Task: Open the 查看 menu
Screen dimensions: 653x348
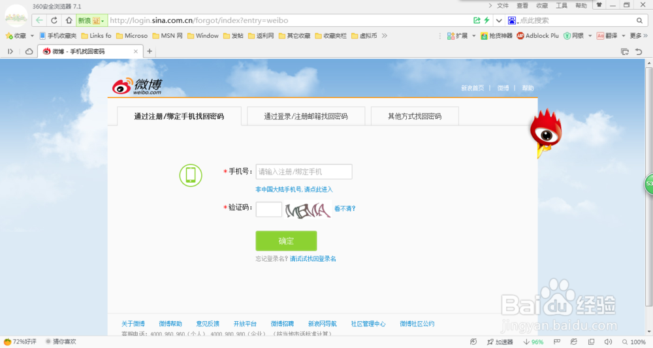Action: click(x=522, y=5)
